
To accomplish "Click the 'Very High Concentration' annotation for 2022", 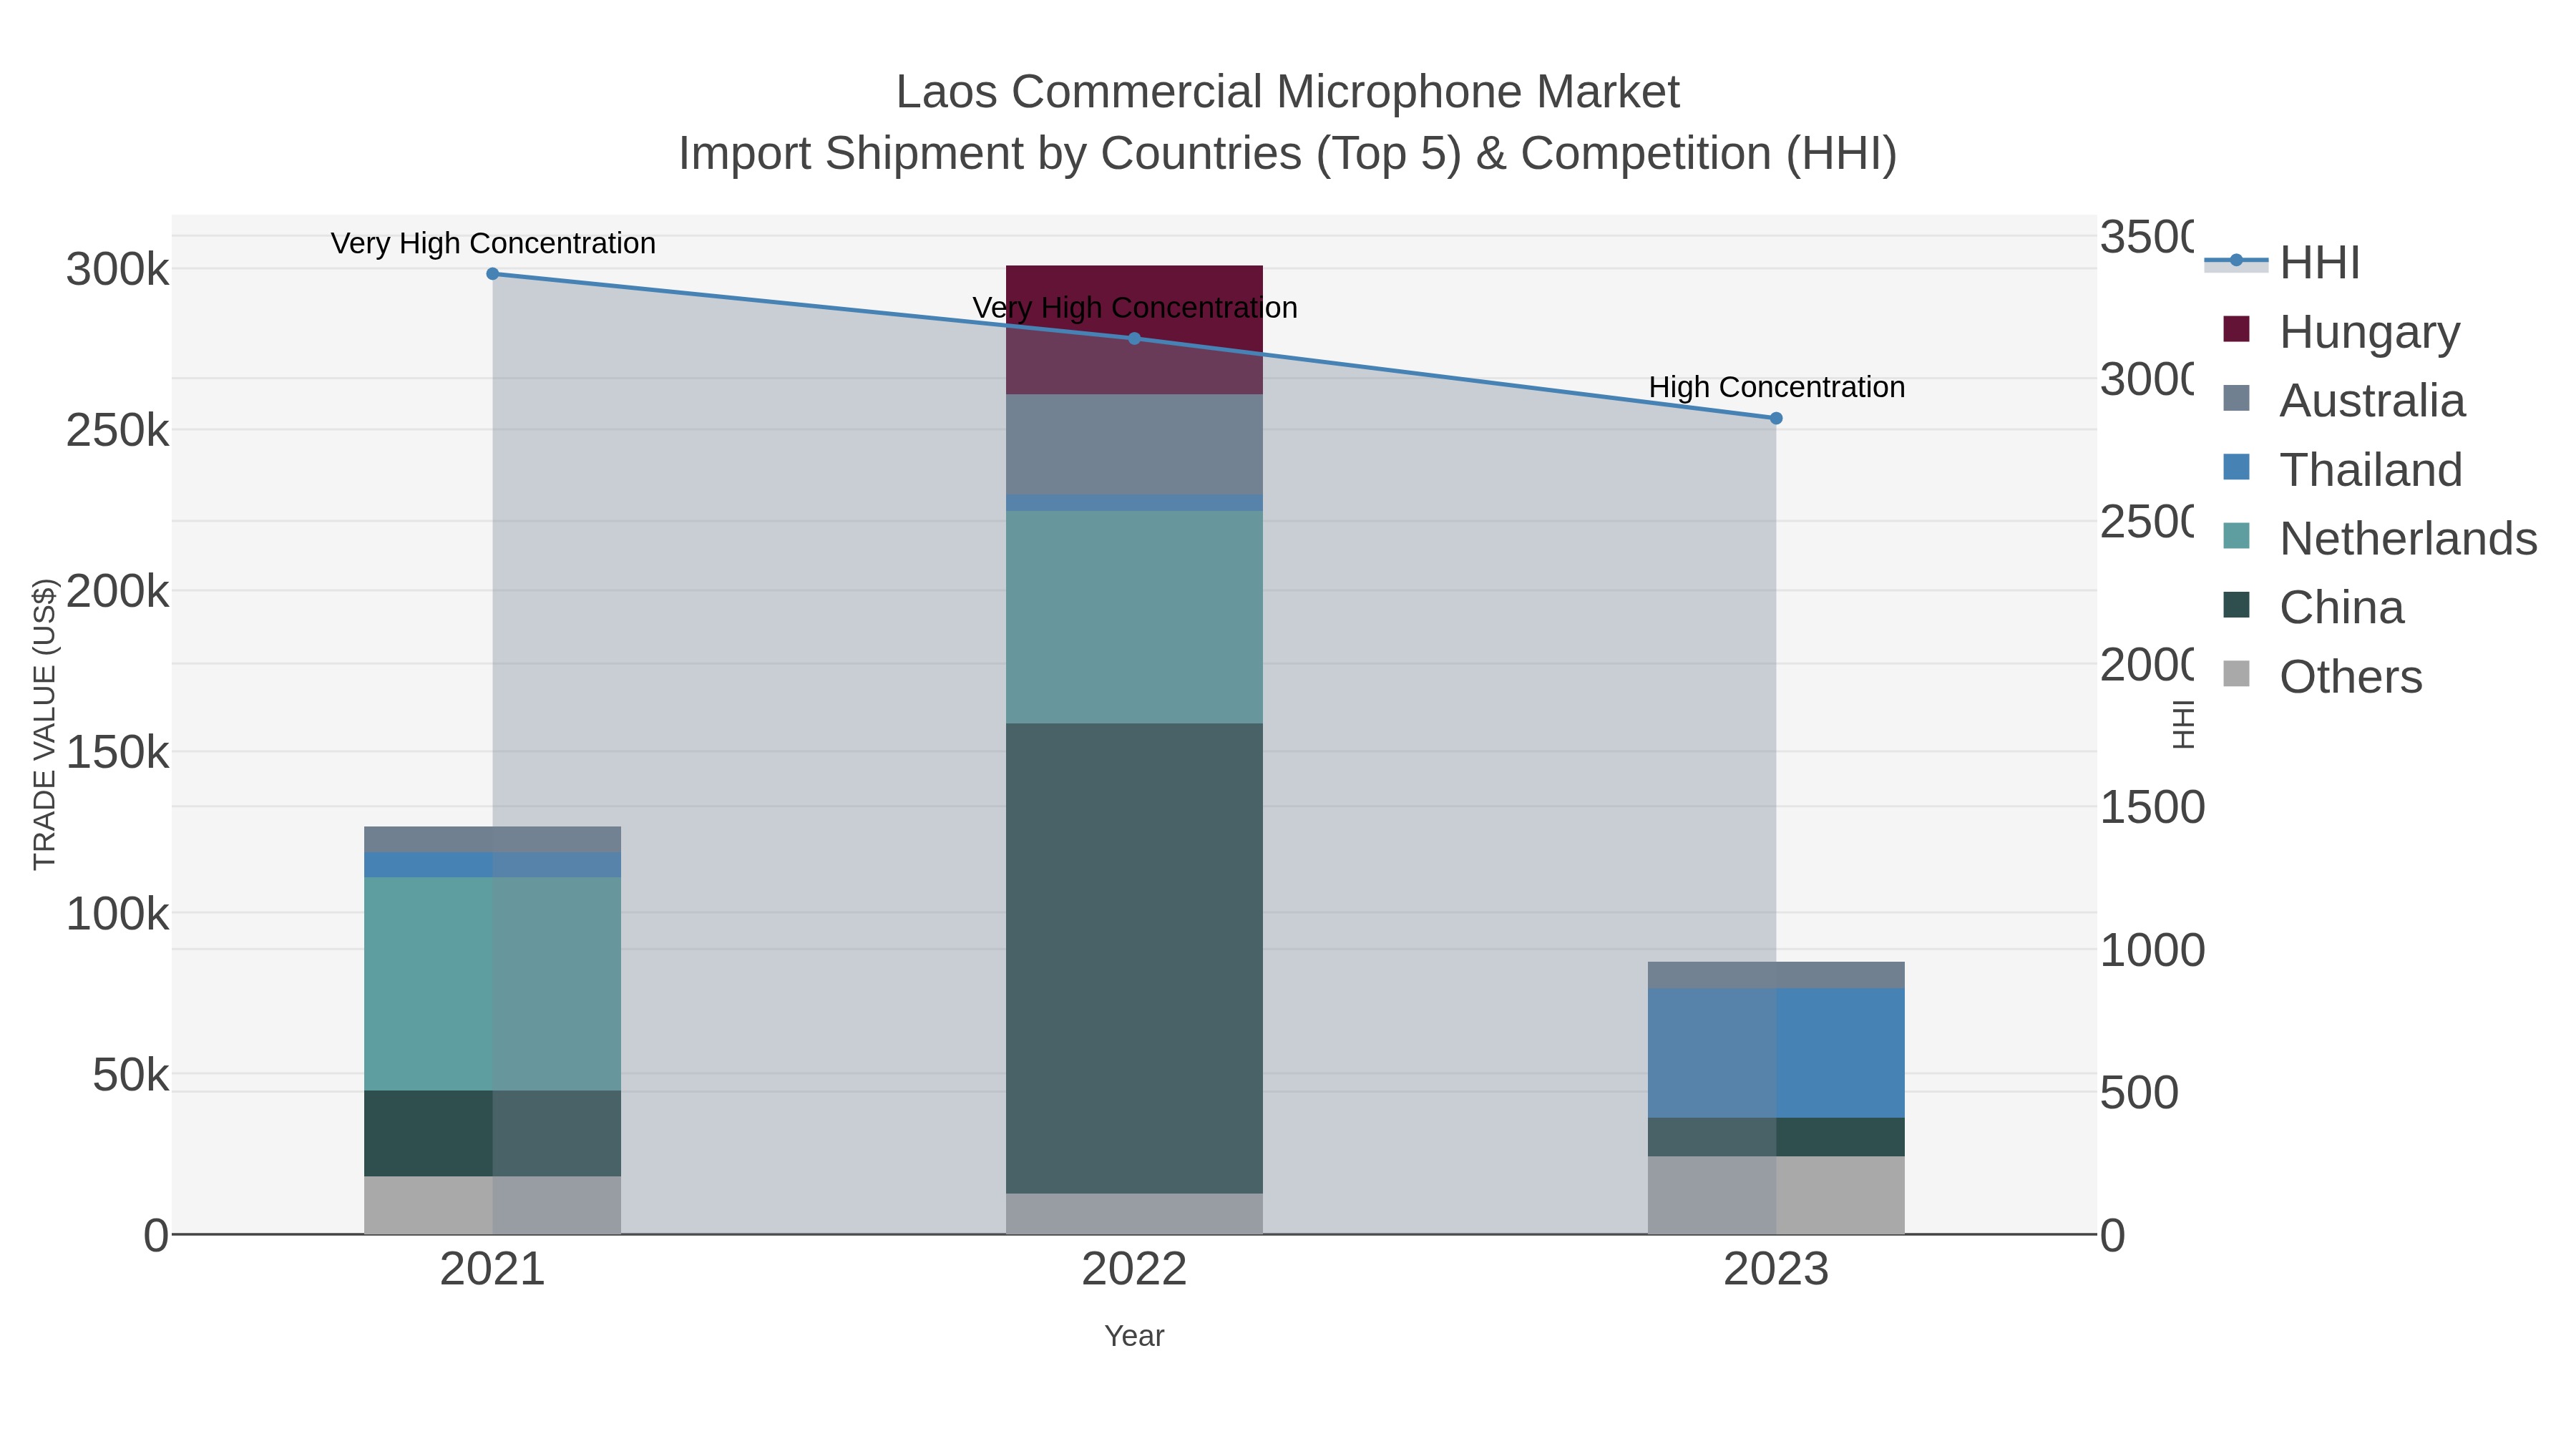I will tap(1135, 307).
